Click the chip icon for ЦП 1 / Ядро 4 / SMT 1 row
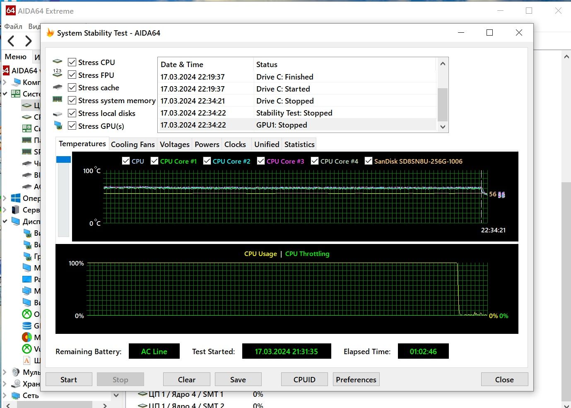This screenshot has width=571, height=408. click(142, 394)
